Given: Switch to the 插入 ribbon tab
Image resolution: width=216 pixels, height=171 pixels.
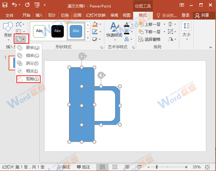Looking at the screenshot, I should point(39,15).
